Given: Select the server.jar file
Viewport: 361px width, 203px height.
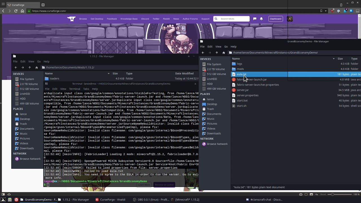Looking at the screenshot, I should pos(243,90).
